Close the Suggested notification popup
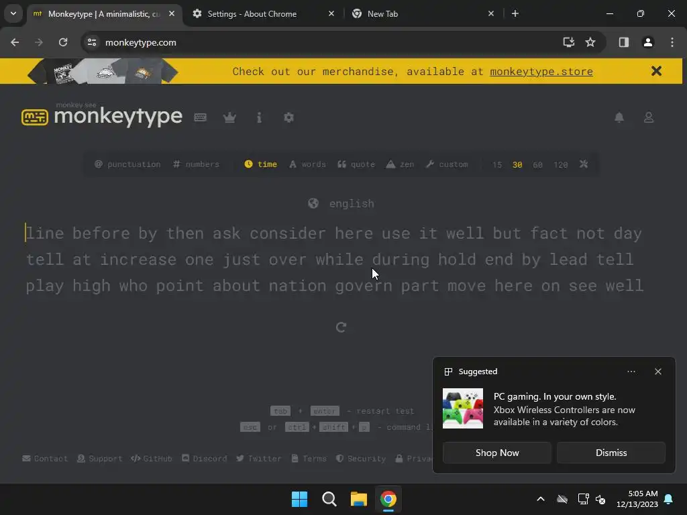Screen dimensions: 687x515 point(658,371)
